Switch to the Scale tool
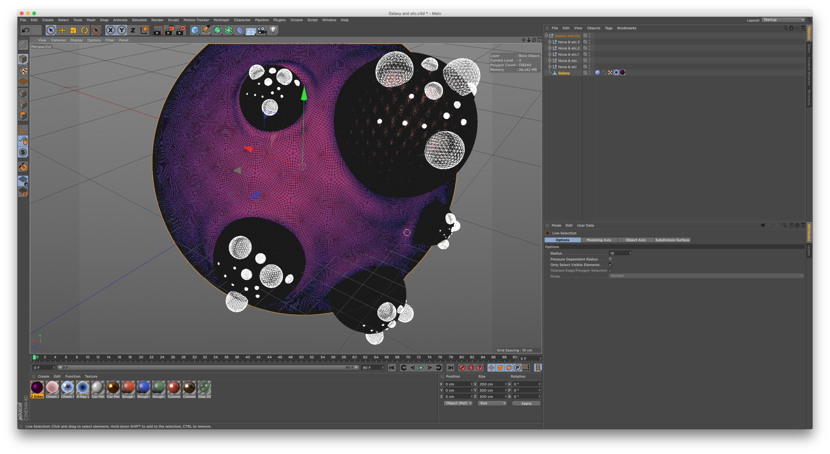 73,30
